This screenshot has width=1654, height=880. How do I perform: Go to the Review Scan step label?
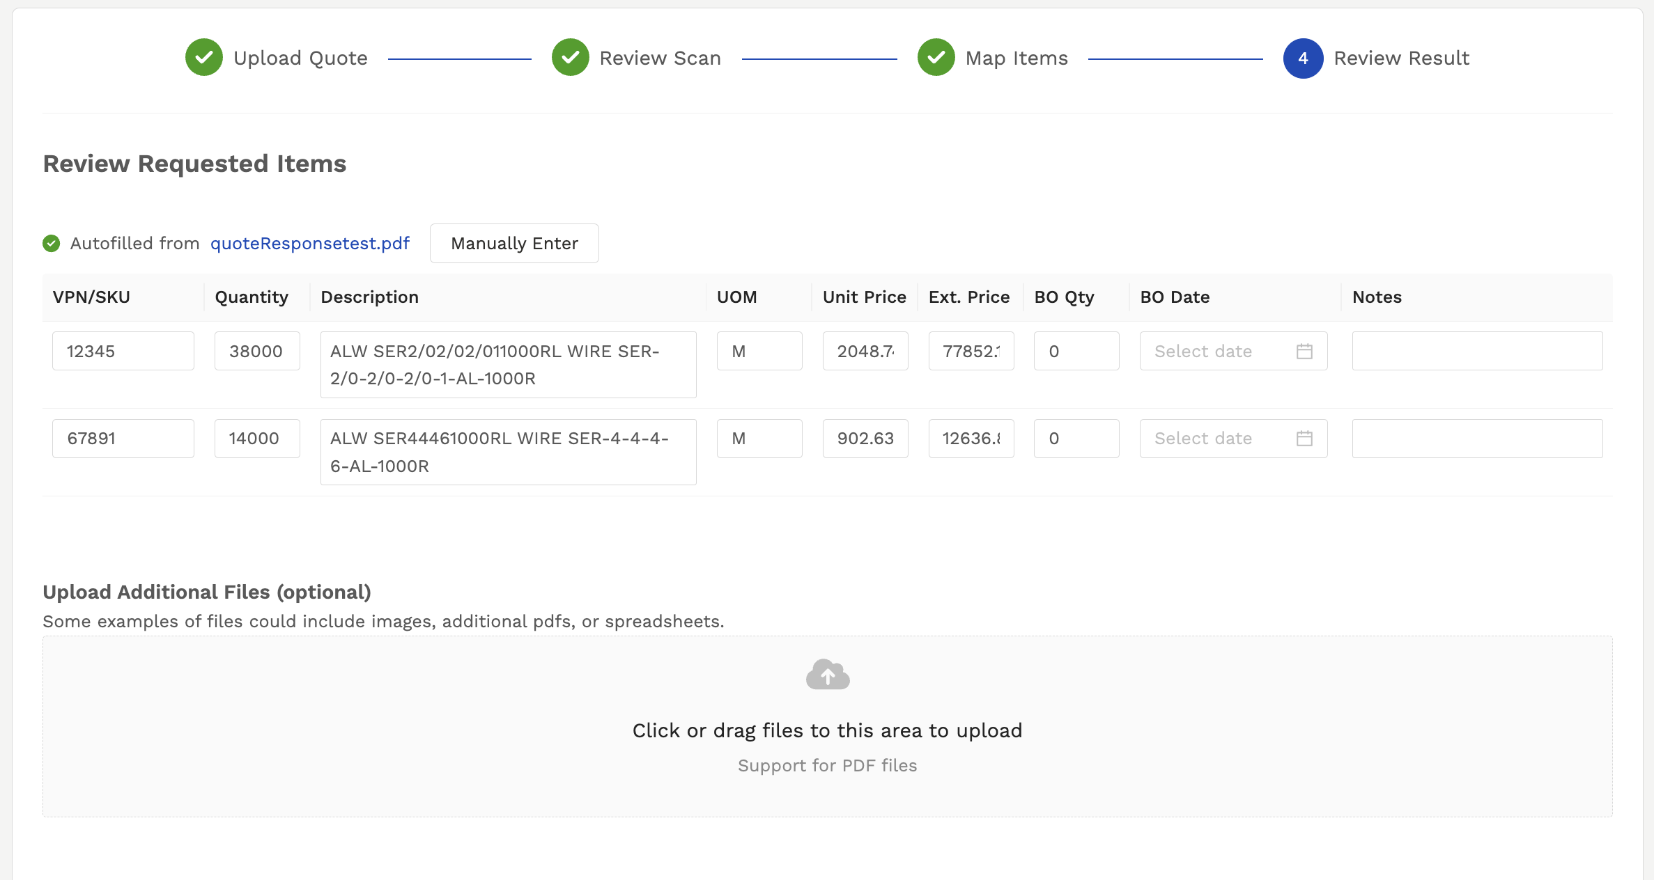pos(660,58)
